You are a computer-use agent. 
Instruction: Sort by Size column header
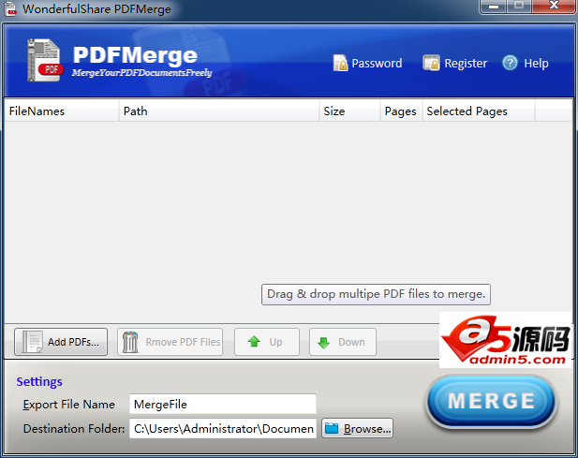pyautogui.click(x=349, y=111)
